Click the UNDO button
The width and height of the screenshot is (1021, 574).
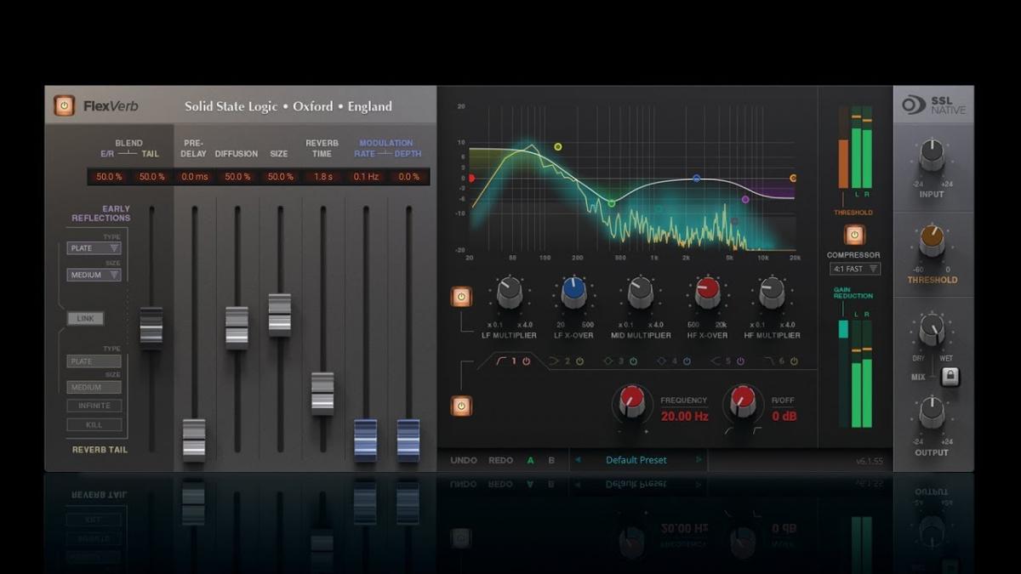point(464,460)
